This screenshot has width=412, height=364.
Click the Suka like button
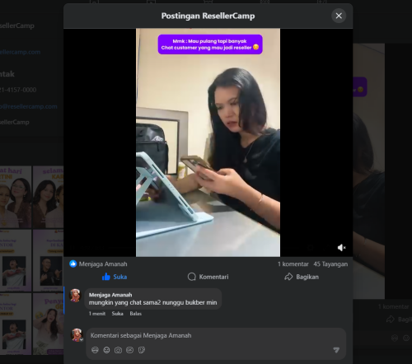(x=115, y=277)
